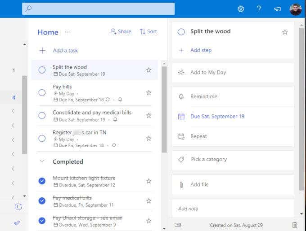Star the Split the wood list item
The image size is (306, 231).
148,70
